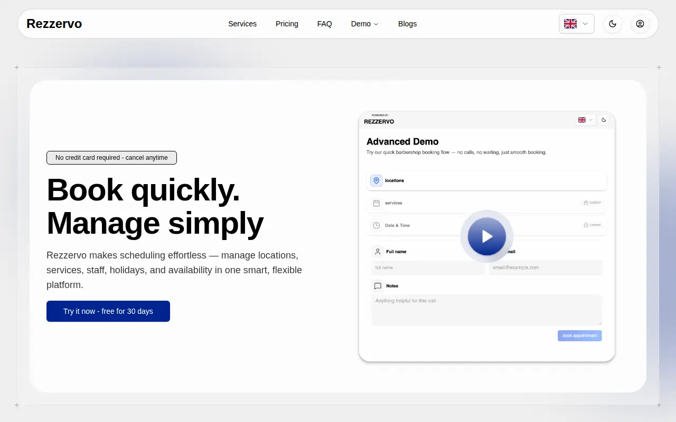Open the FAQ link
This screenshot has height=422, width=676.
(325, 24)
